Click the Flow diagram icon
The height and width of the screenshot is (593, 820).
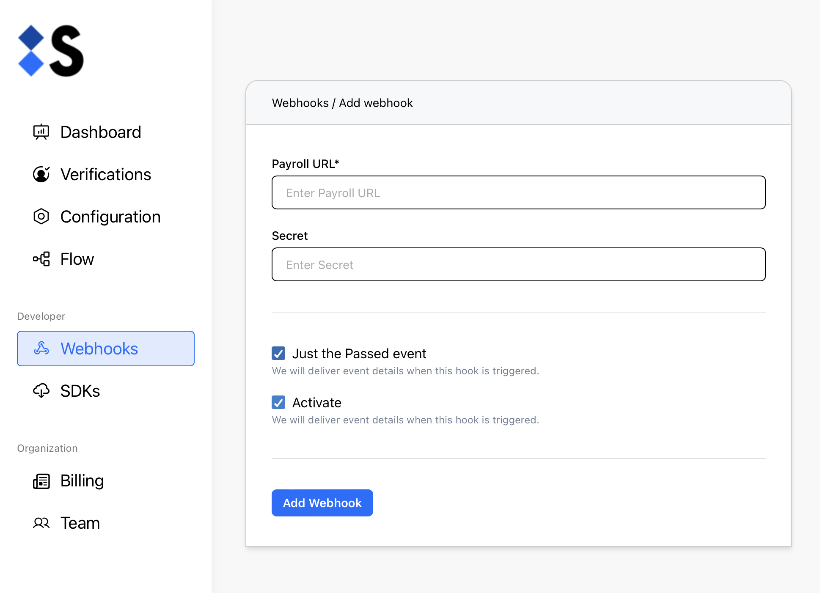coord(41,259)
